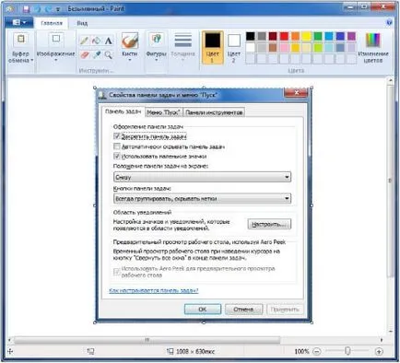
Task: Select the Fill with color bucket tool
Action: 96,41
